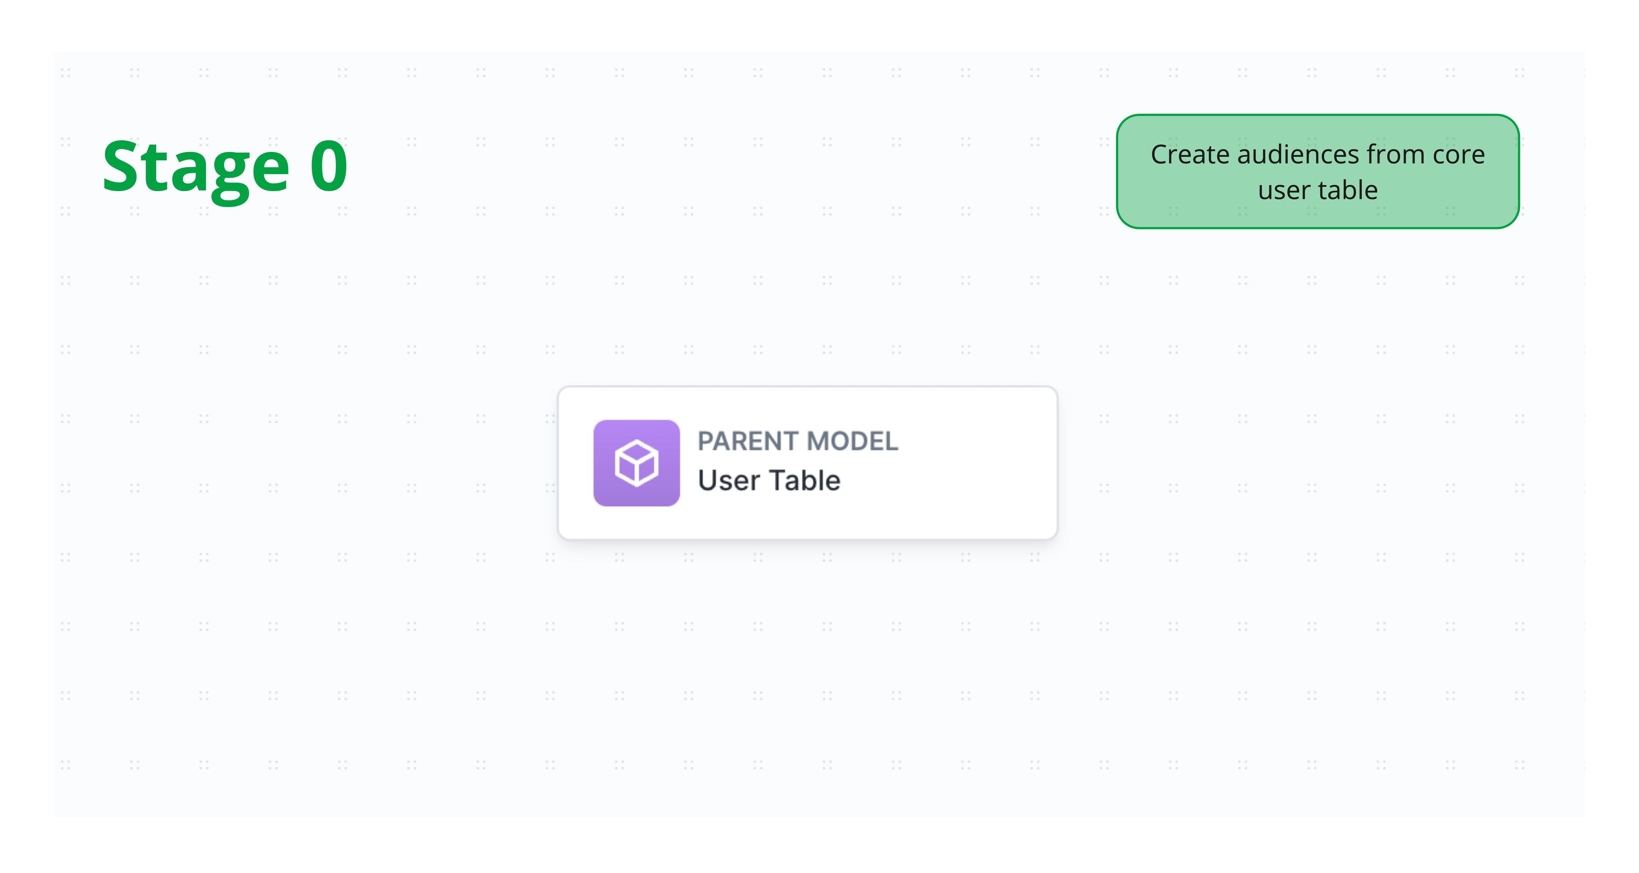This screenshot has height=873, width=1639.
Task: Click the 'Create audiences from core user table' button
Action: pos(1317,171)
